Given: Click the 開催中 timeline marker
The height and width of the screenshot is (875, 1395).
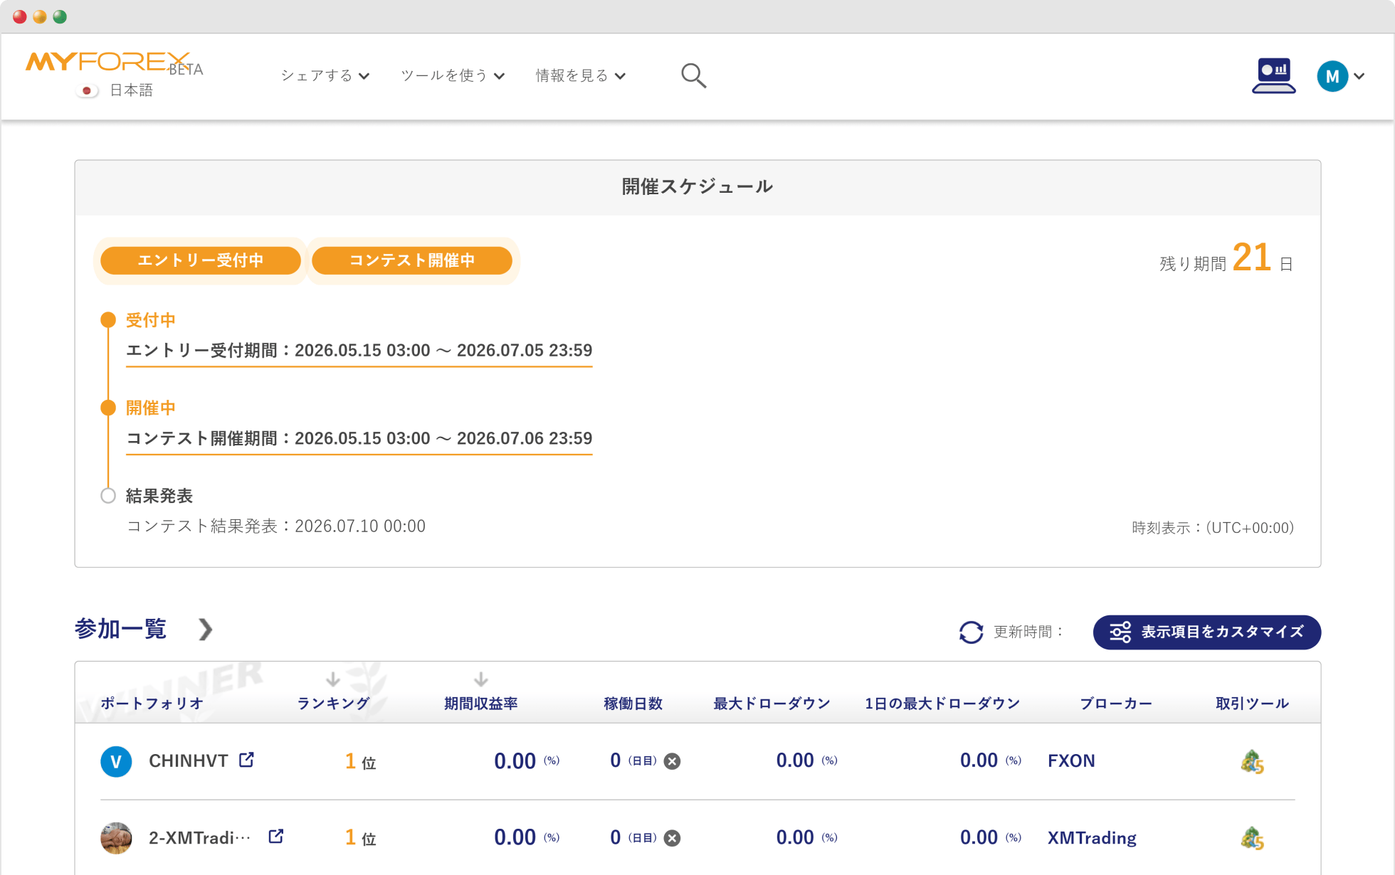Looking at the screenshot, I should 108,408.
